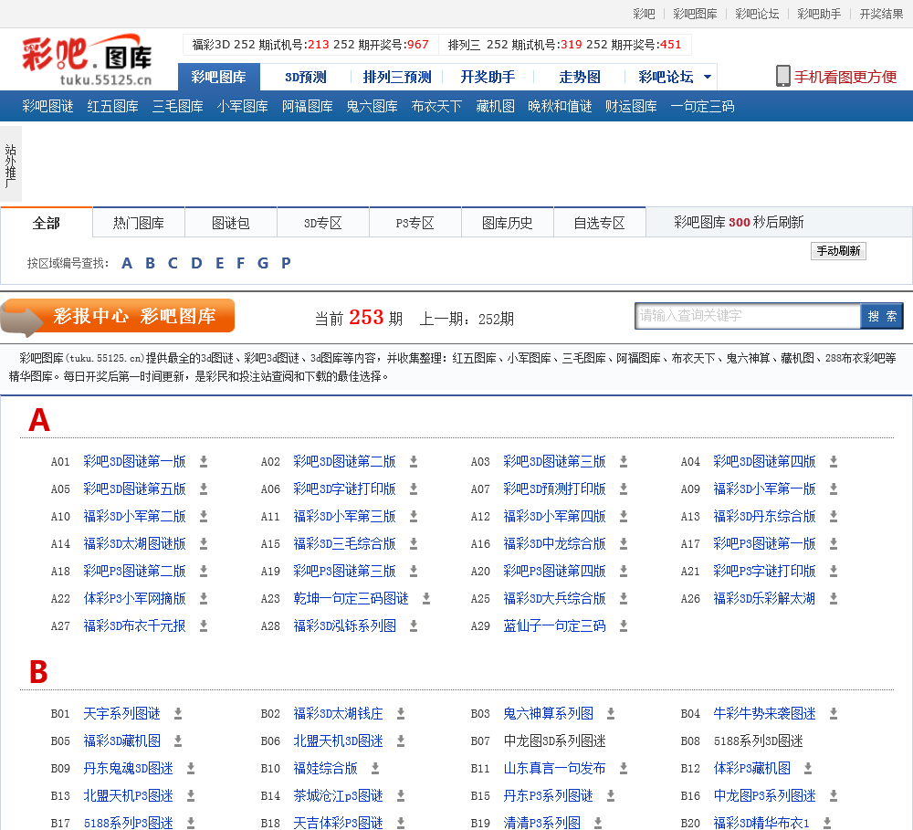Expand the 彩吧论坛 dropdown arrow
Screen dimensions: 913x830
708,77
